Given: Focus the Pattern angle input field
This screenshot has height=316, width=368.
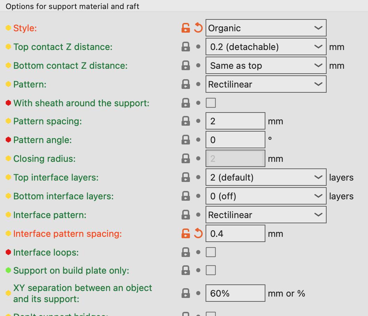Looking at the screenshot, I should (235, 140).
